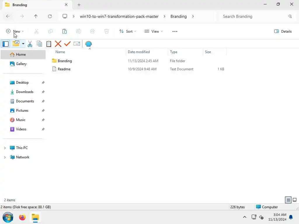
Task: Click the monitor icon in address bar
Action: [x=65, y=16]
